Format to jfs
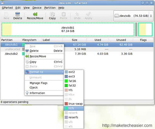155x129 pixels. point(74,99)
